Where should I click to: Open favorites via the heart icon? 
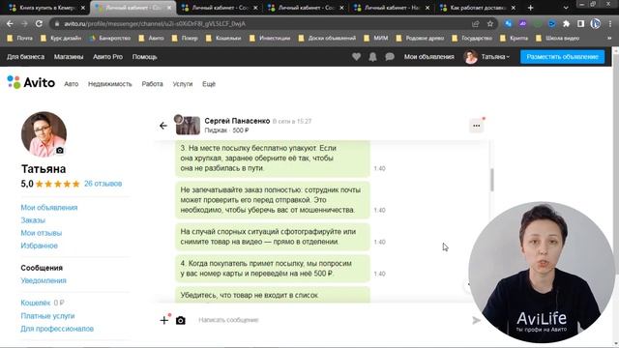point(356,57)
